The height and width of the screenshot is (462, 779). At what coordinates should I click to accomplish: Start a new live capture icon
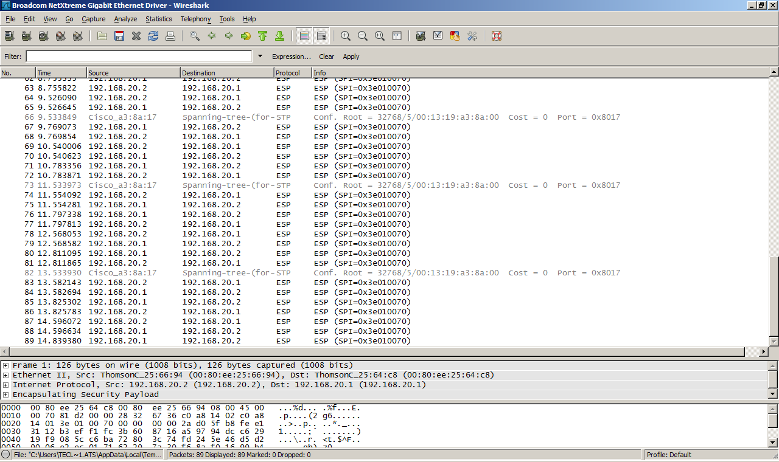[x=43, y=36]
